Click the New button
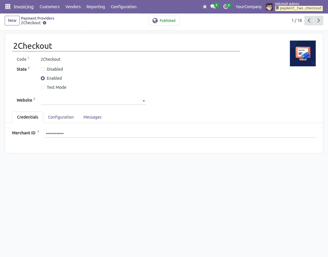This screenshot has width=328, height=257. (12, 20)
